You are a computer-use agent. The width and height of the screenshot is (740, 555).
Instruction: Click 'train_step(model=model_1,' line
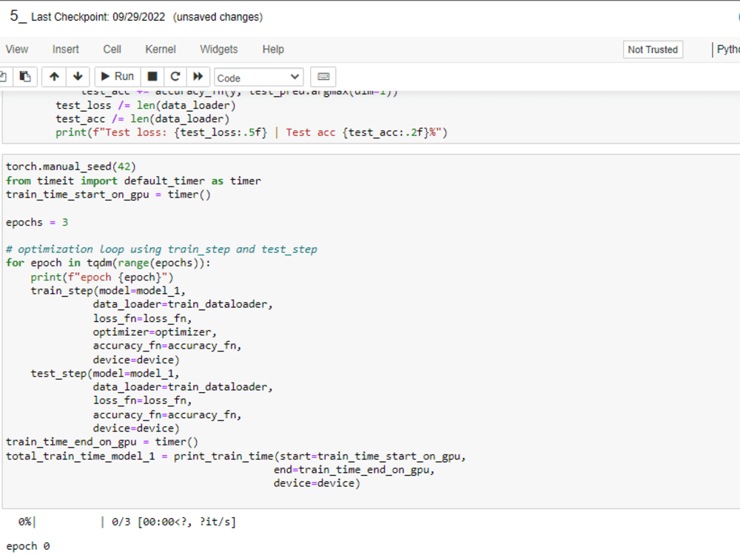click(108, 291)
